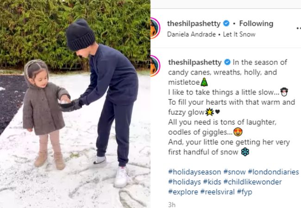Open the #reelsviral hashtag
The width and height of the screenshot is (301, 208).
point(218,192)
